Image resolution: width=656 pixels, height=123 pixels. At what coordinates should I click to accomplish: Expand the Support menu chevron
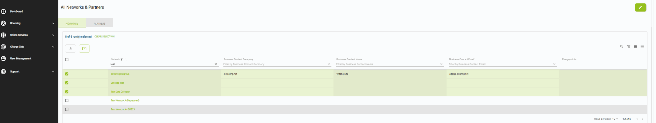(53, 71)
